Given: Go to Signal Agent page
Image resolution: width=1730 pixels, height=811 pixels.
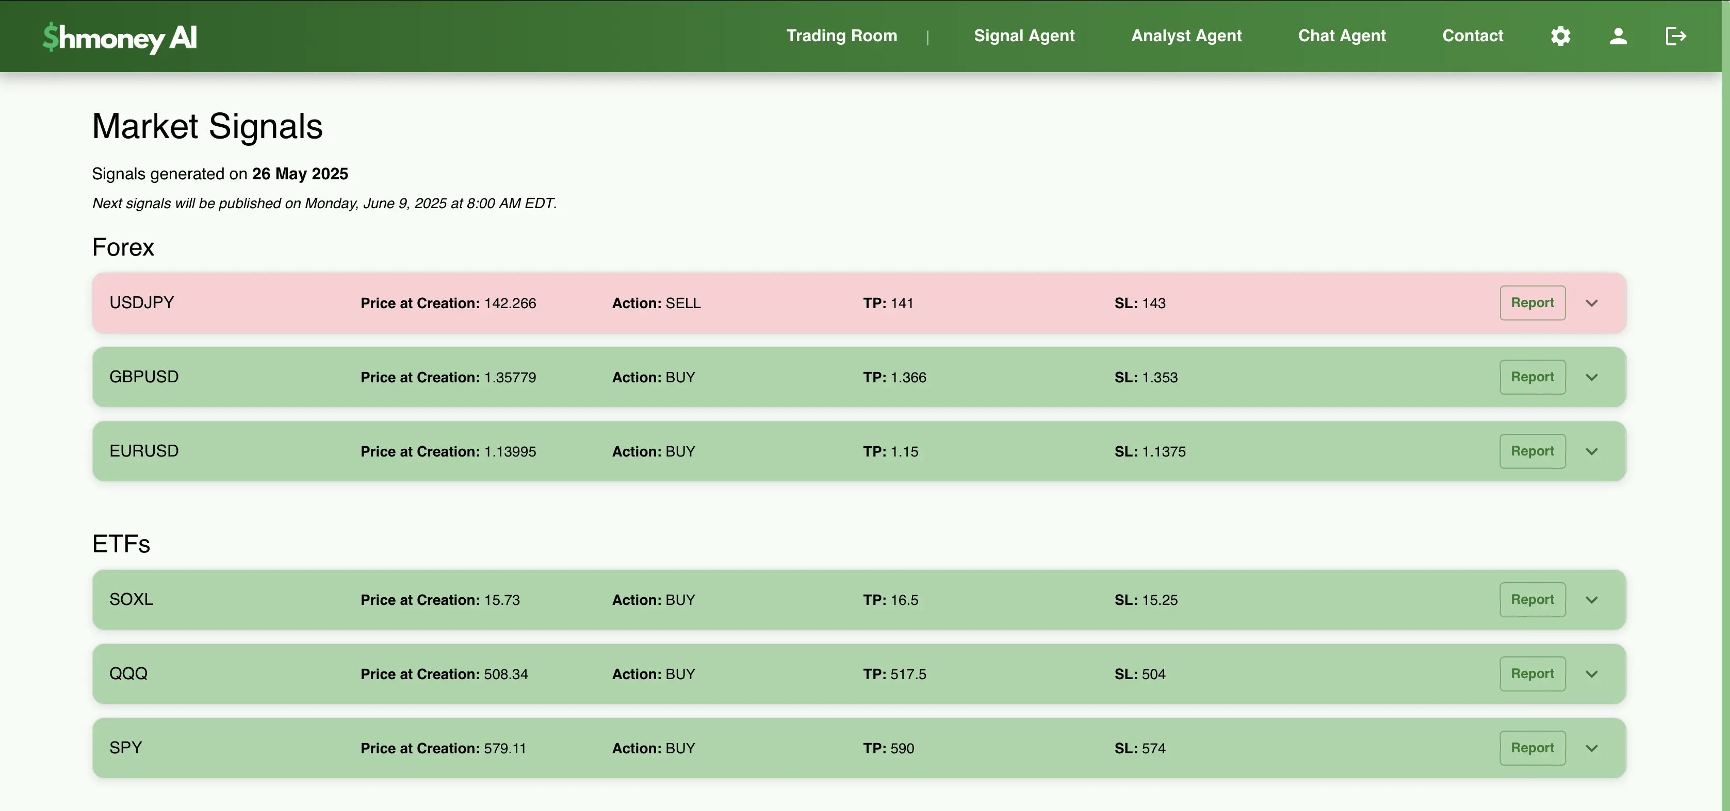Looking at the screenshot, I should pos(1023,36).
